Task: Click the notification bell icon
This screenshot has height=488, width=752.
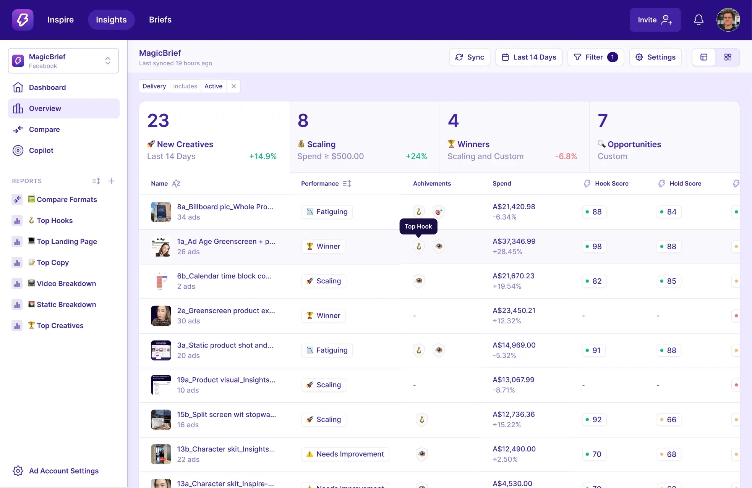Action: point(699,20)
